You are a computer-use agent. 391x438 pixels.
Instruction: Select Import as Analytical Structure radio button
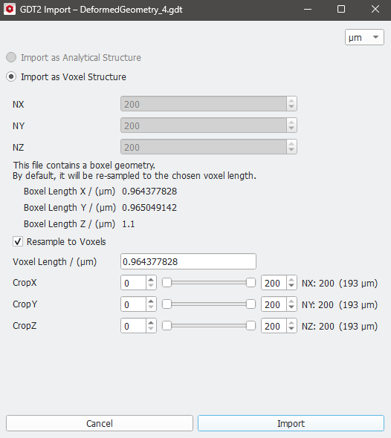tap(11, 57)
